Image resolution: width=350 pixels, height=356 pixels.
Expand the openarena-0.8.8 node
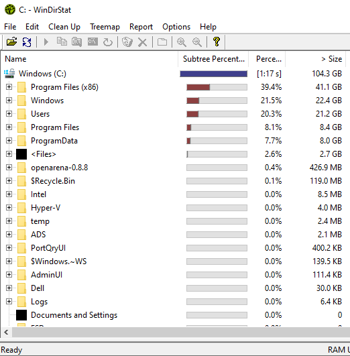click(x=9, y=167)
